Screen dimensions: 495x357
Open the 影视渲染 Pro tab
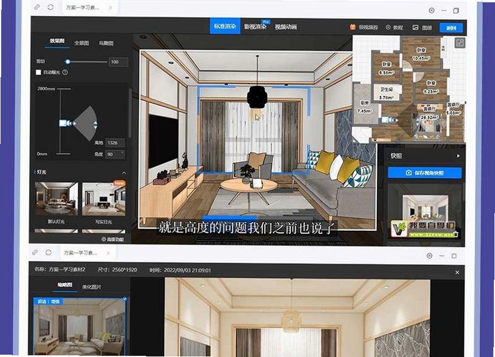tap(256, 27)
